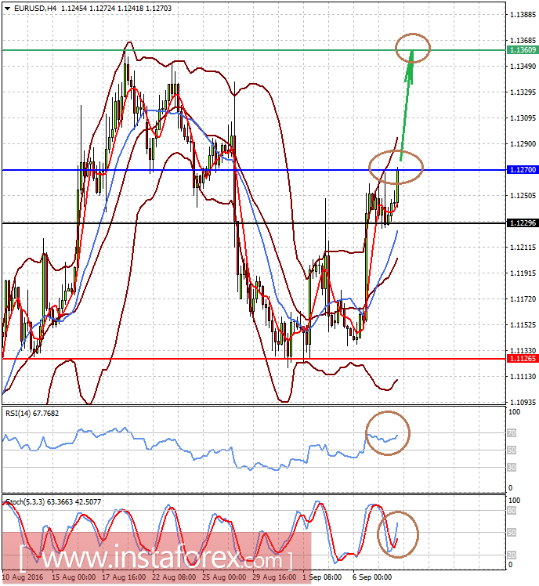Click the RSI 30 level label
539x586 pixels.
[512, 467]
